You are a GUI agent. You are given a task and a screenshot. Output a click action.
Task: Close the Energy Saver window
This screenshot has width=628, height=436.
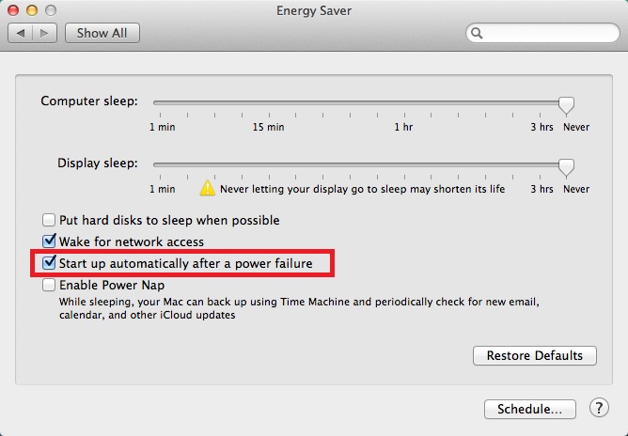[13, 10]
